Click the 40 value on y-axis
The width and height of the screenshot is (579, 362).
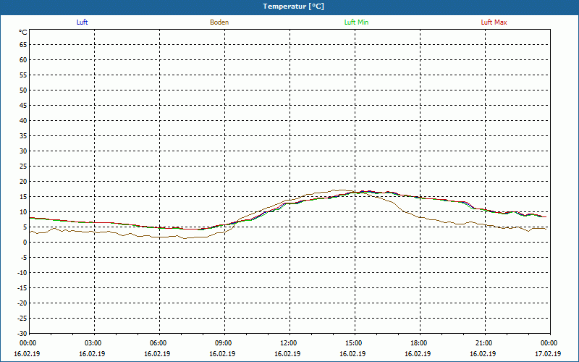23,121
